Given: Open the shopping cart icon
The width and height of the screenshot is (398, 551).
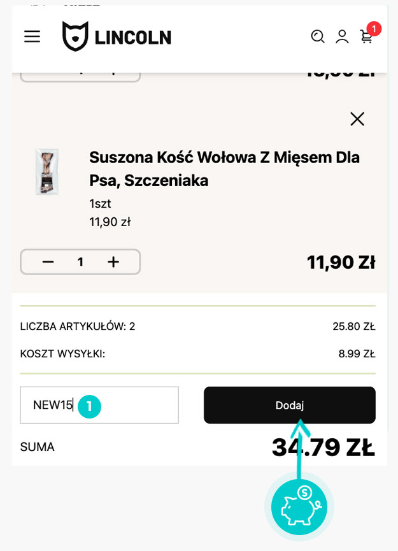Looking at the screenshot, I should point(366,37).
